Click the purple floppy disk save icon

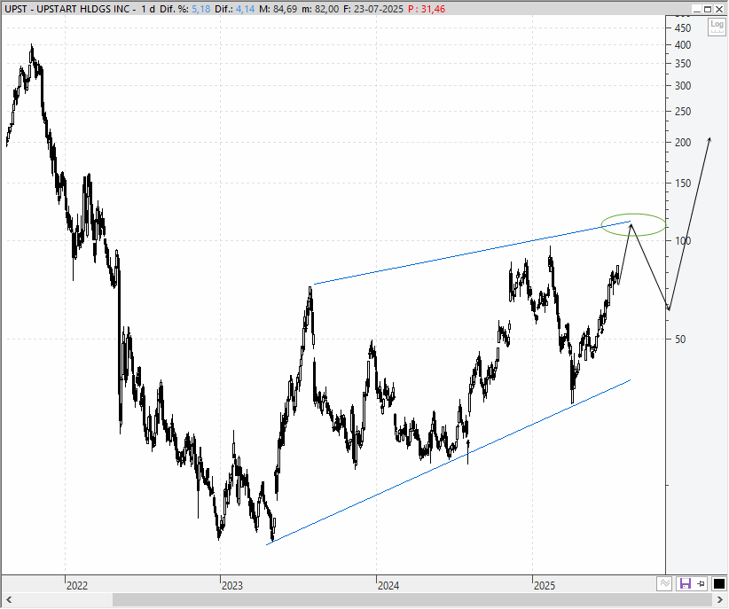point(686,583)
